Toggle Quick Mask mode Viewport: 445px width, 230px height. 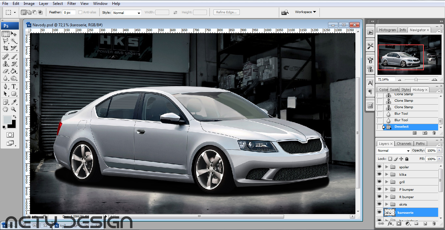(10, 135)
